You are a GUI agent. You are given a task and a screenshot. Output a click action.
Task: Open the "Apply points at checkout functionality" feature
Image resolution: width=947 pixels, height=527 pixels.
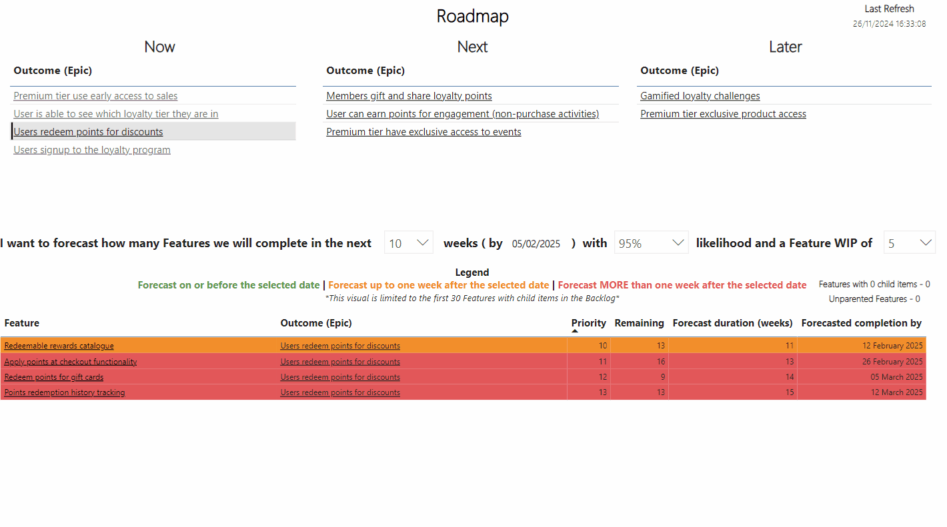tap(70, 360)
